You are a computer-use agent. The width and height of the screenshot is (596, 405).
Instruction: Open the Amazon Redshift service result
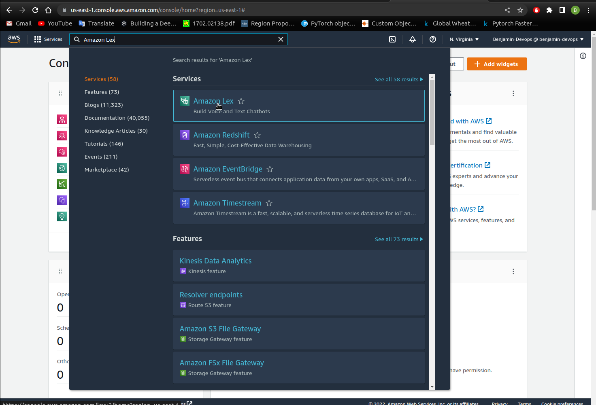tap(221, 135)
